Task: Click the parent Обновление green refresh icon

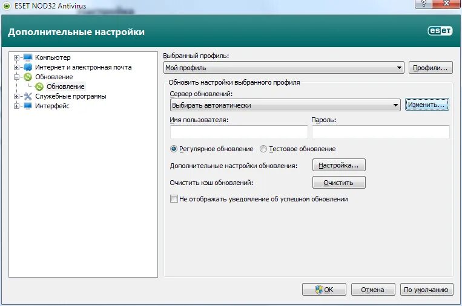Action: pyautogui.click(x=28, y=77)
